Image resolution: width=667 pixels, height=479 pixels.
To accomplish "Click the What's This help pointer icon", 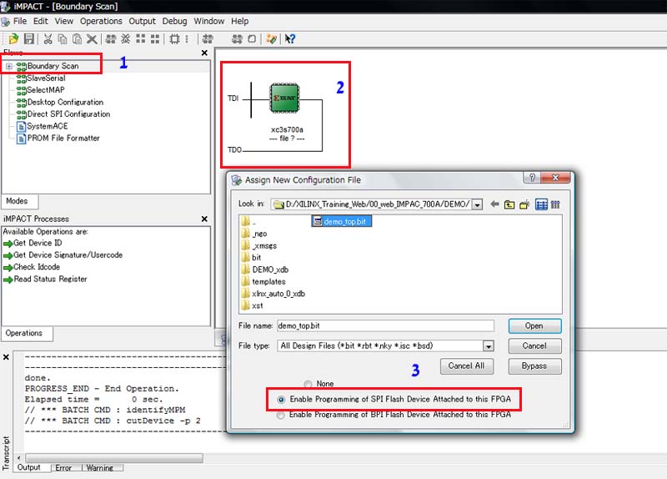I will [x=290, y=39].
